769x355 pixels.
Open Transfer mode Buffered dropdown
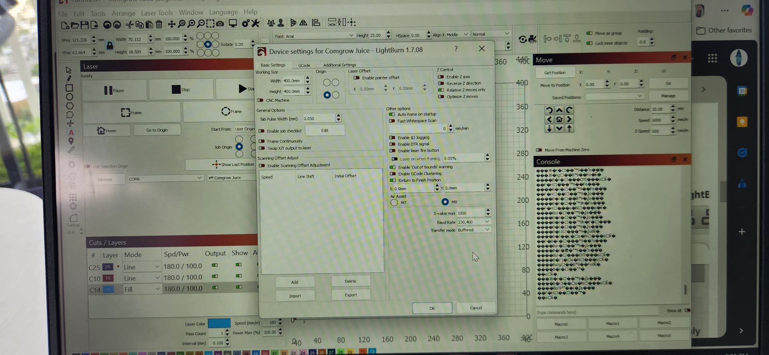point(474,230)
